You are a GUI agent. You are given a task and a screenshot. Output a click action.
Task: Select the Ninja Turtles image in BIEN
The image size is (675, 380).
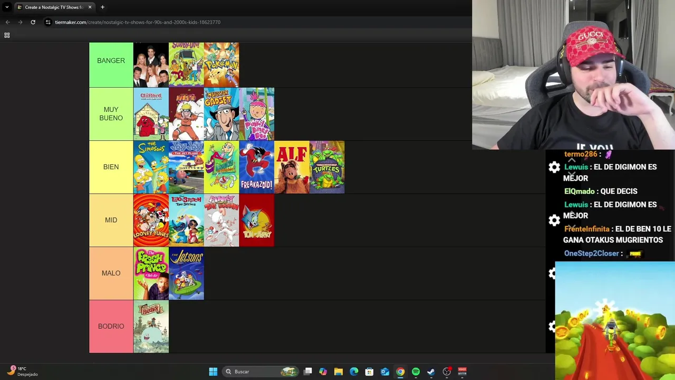point(327,167)
